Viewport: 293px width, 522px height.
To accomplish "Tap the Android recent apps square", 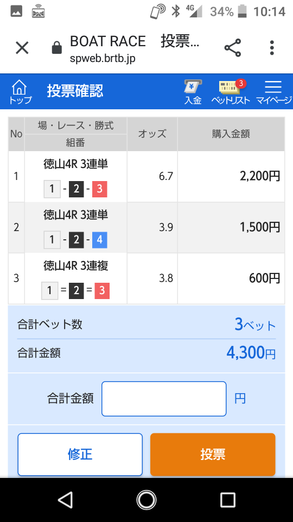I will [228, 500].
